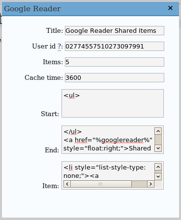Focus the User id text box
The height and width of the screenshot is (220, 181).
coord(115,46)
